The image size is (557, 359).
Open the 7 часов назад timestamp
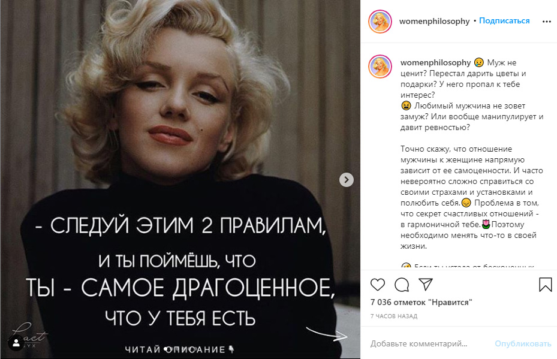pyautogui.click(x=394, y=316)
